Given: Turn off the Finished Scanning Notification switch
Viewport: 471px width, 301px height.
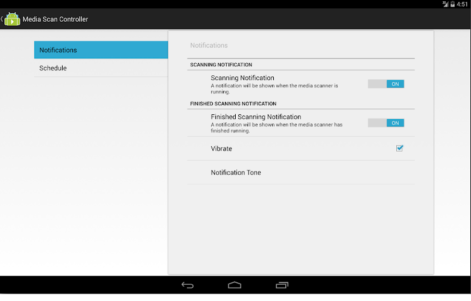Looking at the screenshot, I should tap(386, 123).
